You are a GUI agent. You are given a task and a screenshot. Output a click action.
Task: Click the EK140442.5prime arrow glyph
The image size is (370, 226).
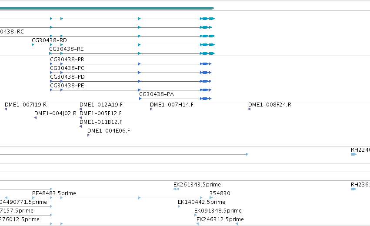point(179,206)
